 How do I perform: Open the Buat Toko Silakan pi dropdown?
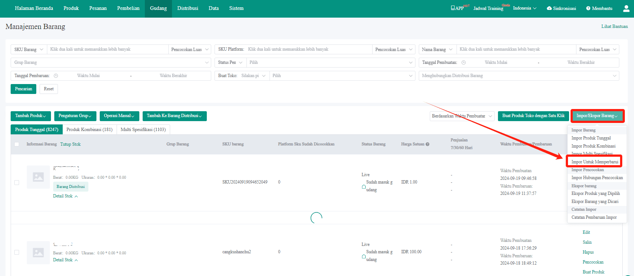tap(253, 76)
